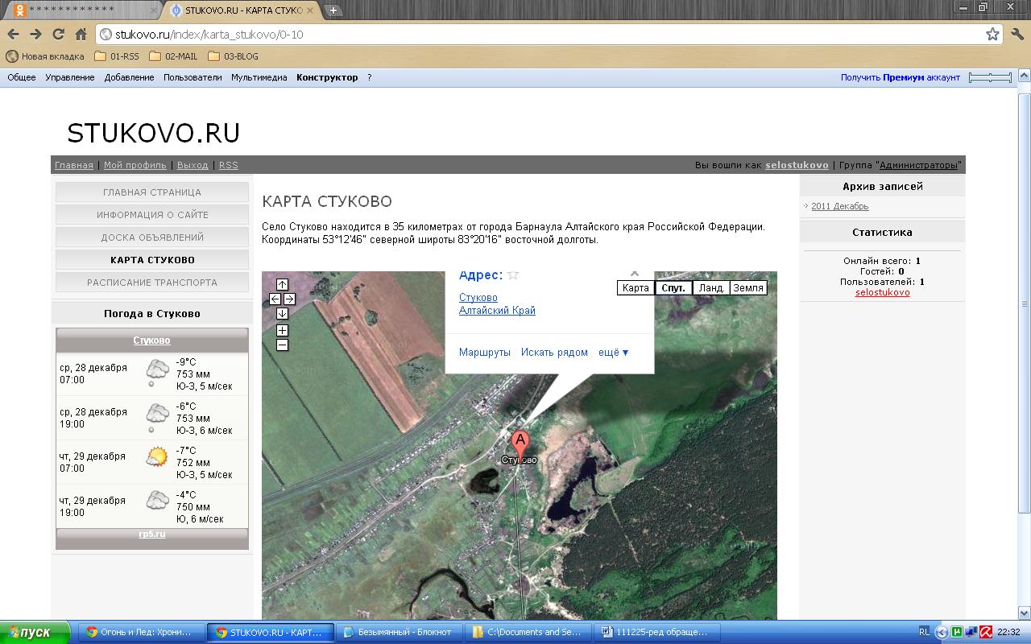Open Маршруты in map bubble
Viewport: 1031px width, 644px height.
click(485, 353)
